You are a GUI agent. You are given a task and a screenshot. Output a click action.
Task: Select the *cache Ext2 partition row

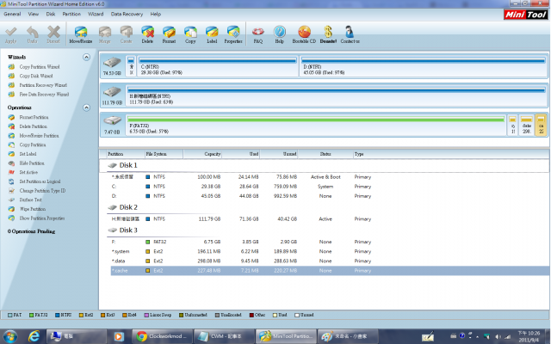coord(330,271)
